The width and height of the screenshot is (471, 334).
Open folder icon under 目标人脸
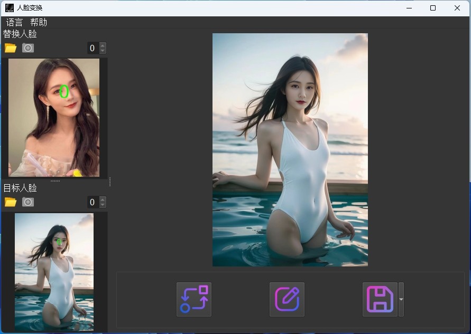point(11,202)
